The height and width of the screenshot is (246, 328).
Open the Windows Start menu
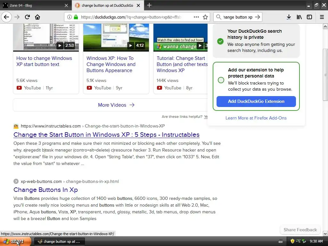point(15,242)
